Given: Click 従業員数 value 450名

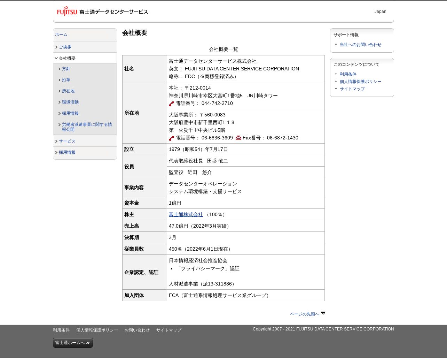Looking at the screenshot, I should [201, 249].
